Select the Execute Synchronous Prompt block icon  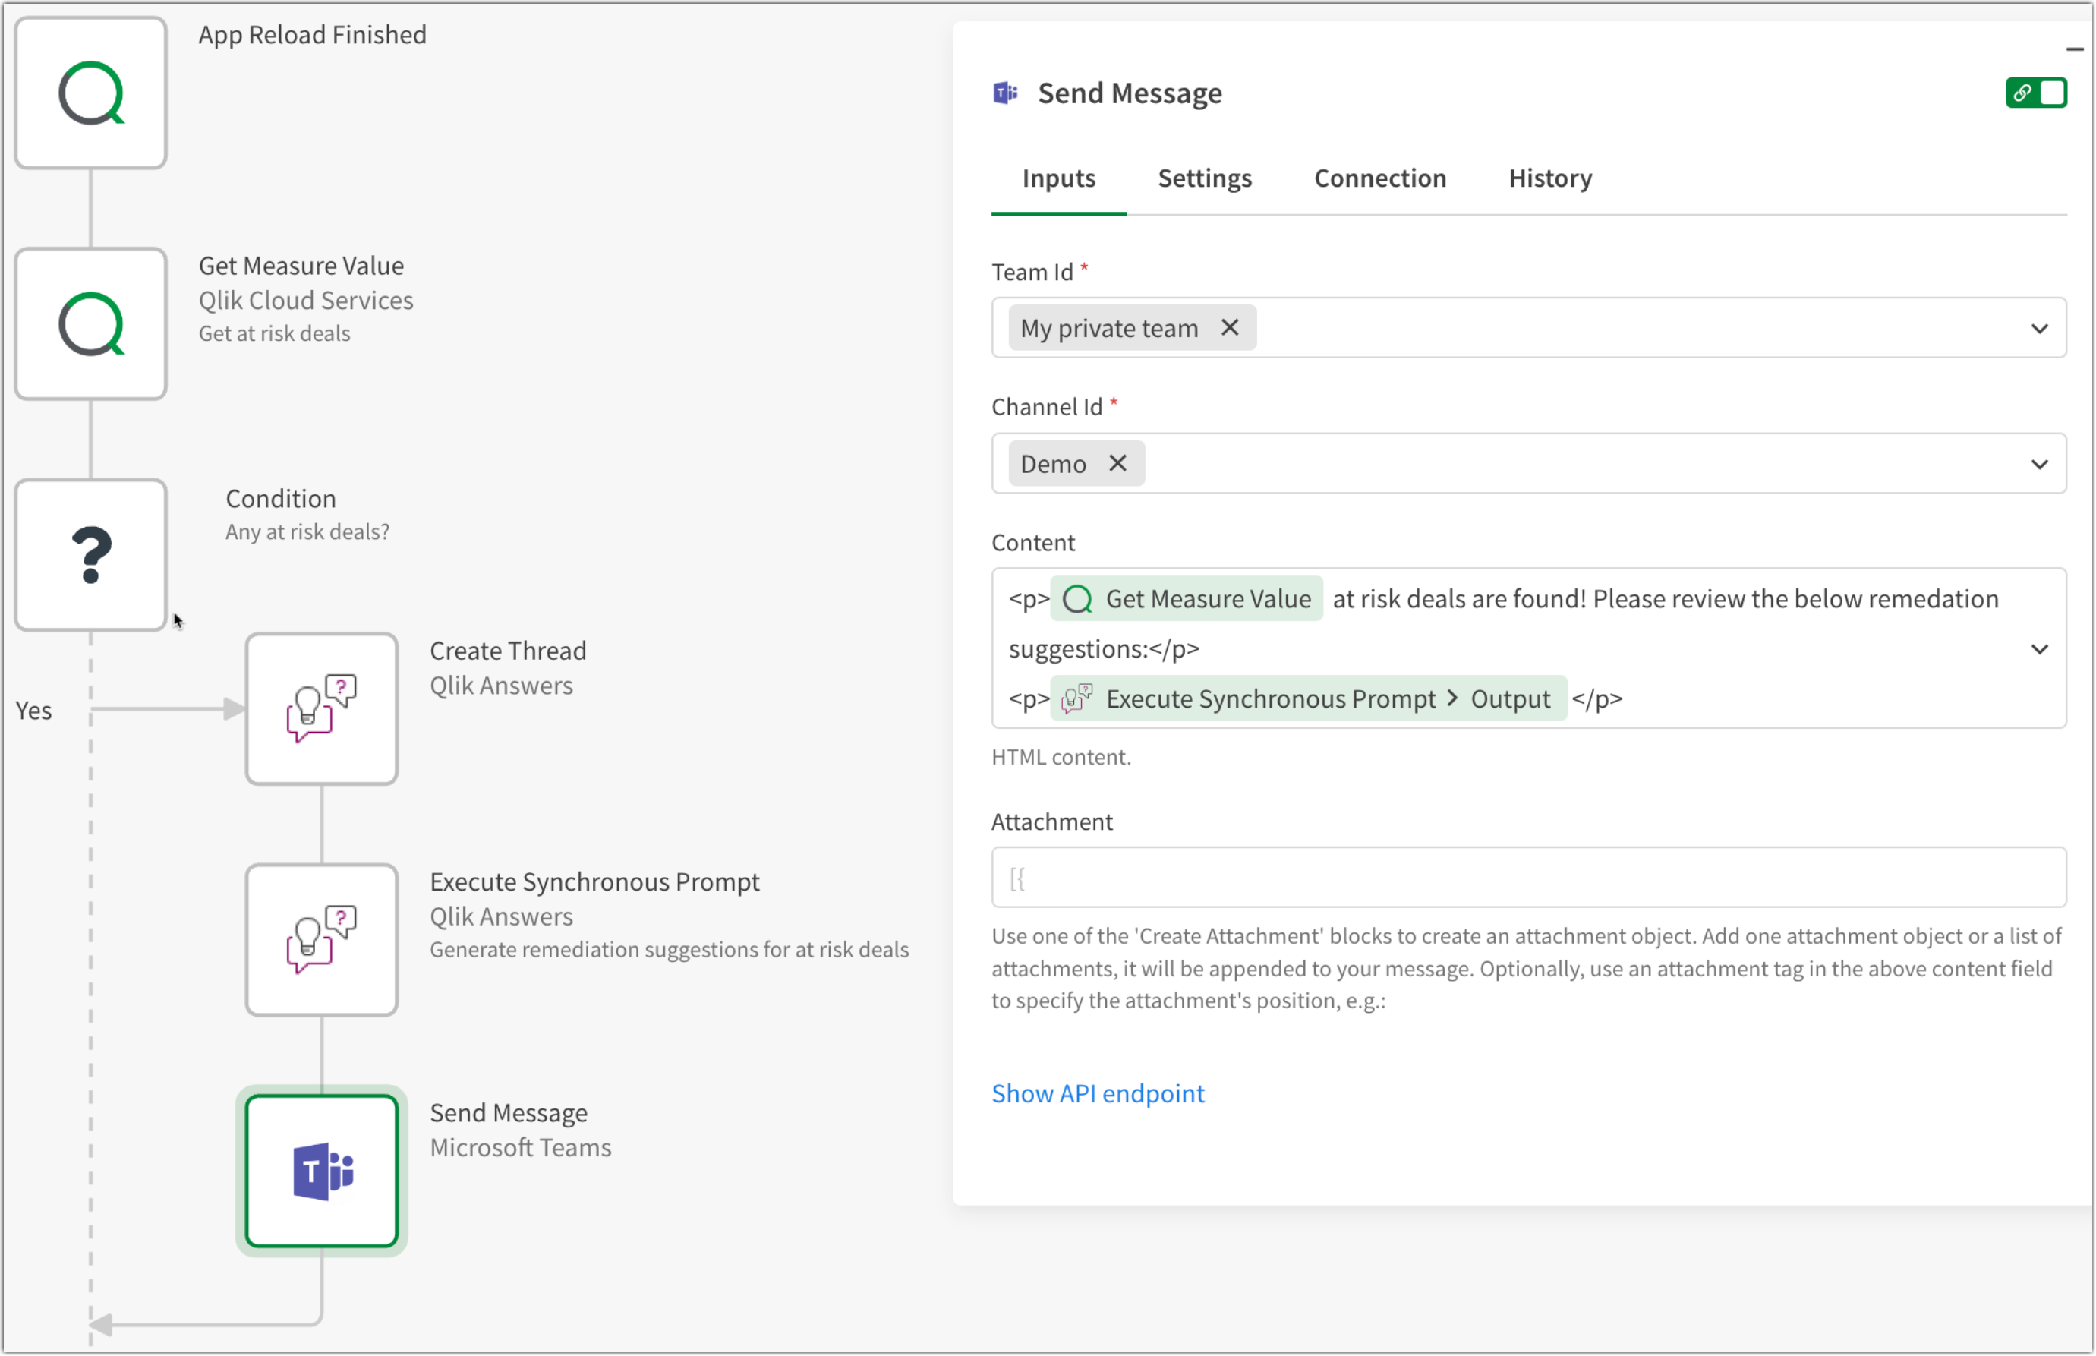click(x=321, y=938)
